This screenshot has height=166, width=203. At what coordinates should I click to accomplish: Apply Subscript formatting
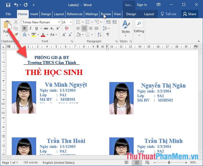point(52,28)
